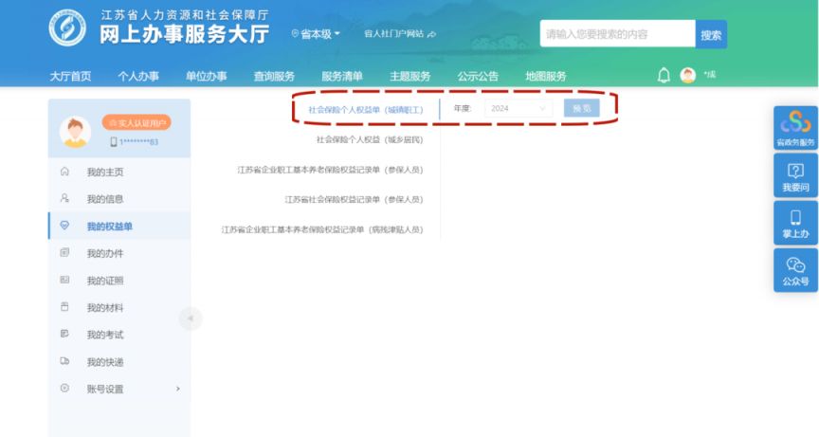Click the user avatar icon in header
The height and width of the screenshot is (437, 819).
688,76
